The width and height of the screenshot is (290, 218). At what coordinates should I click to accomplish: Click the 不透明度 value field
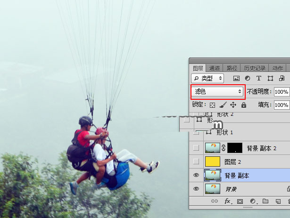click(x=281, y=91)
